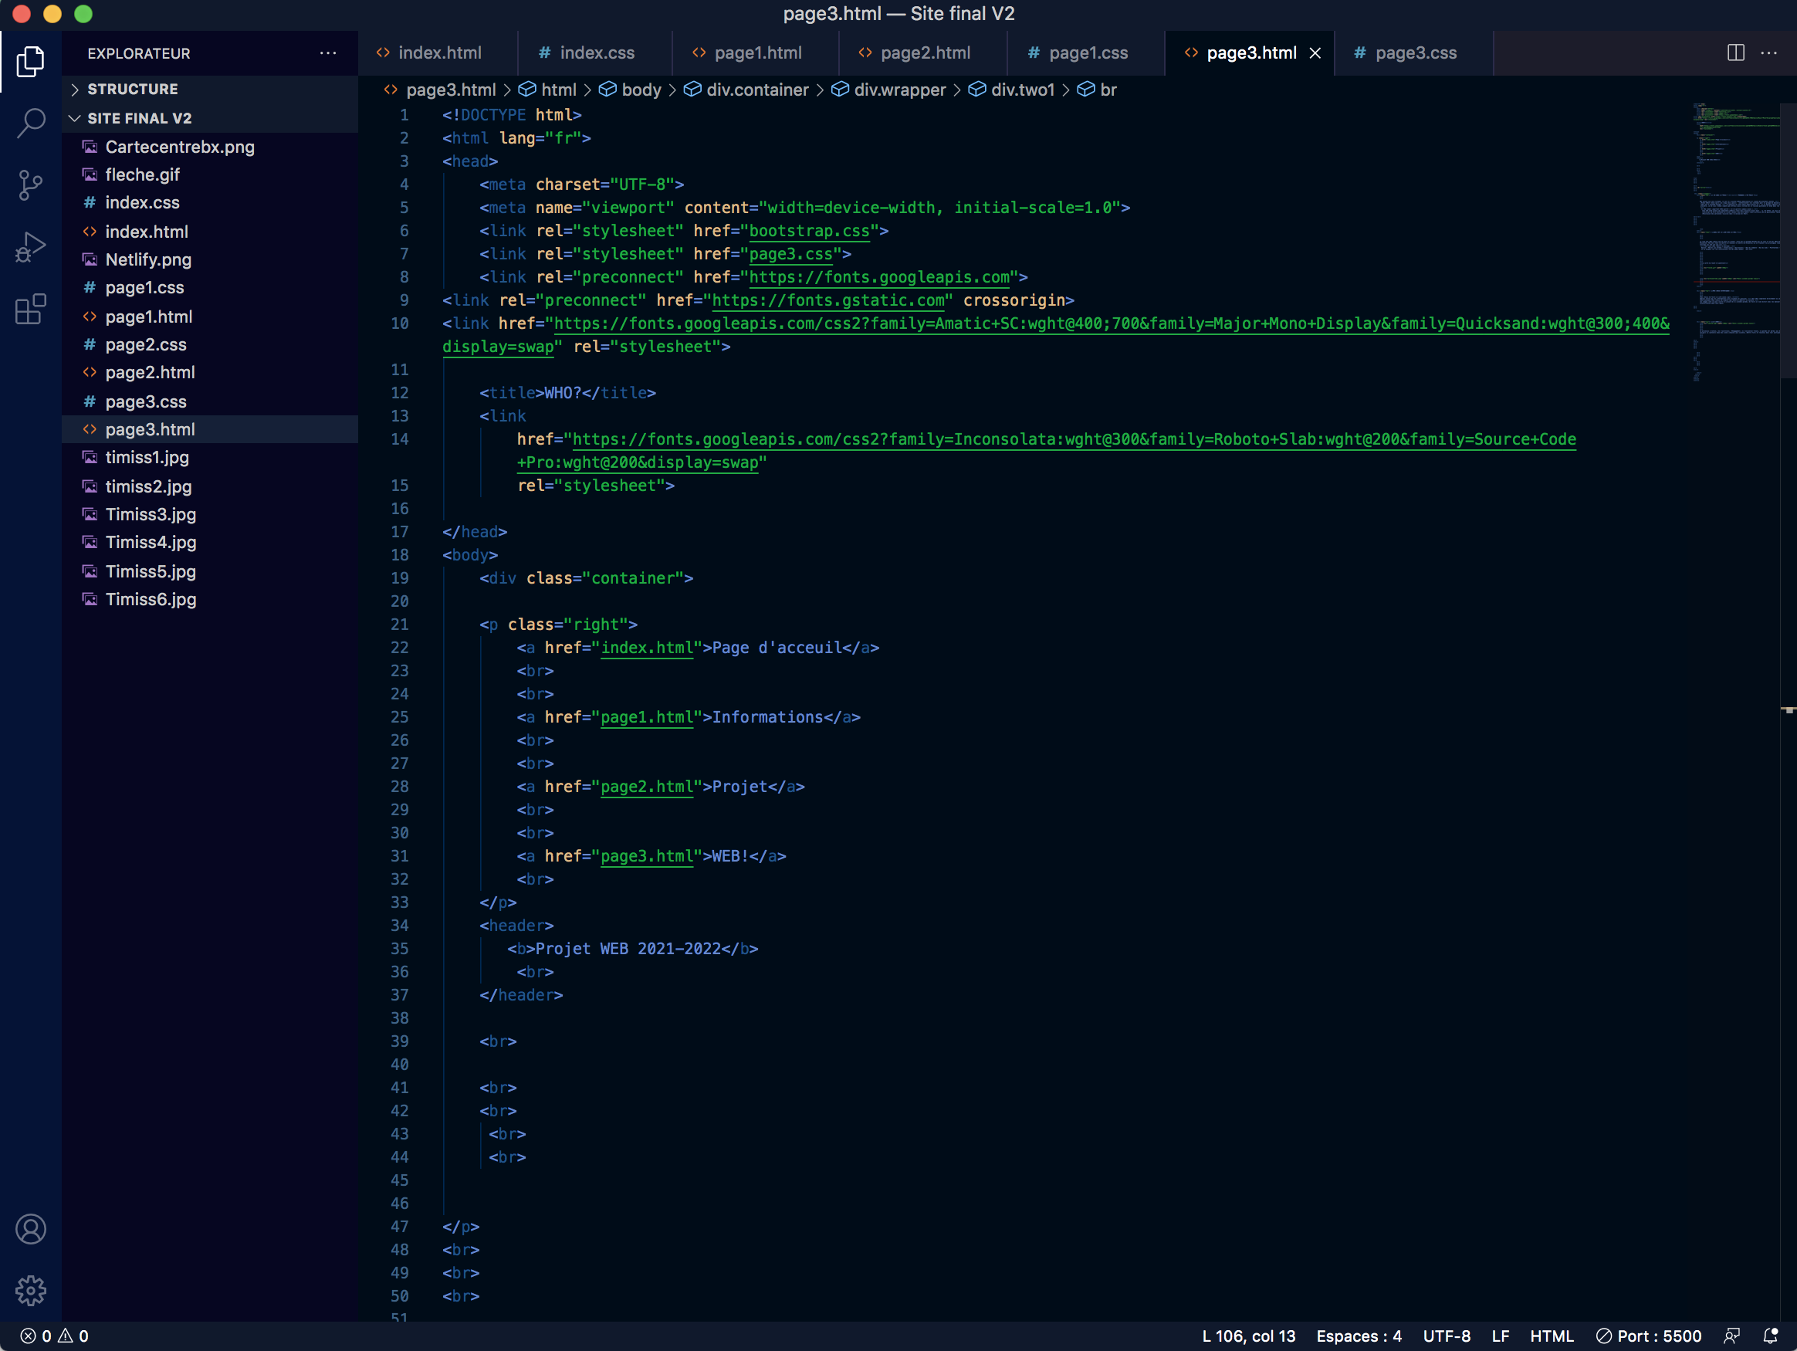The image size is (1797, 1351).
Task: Open the Source Control view icon
Action: coord(30,185)
